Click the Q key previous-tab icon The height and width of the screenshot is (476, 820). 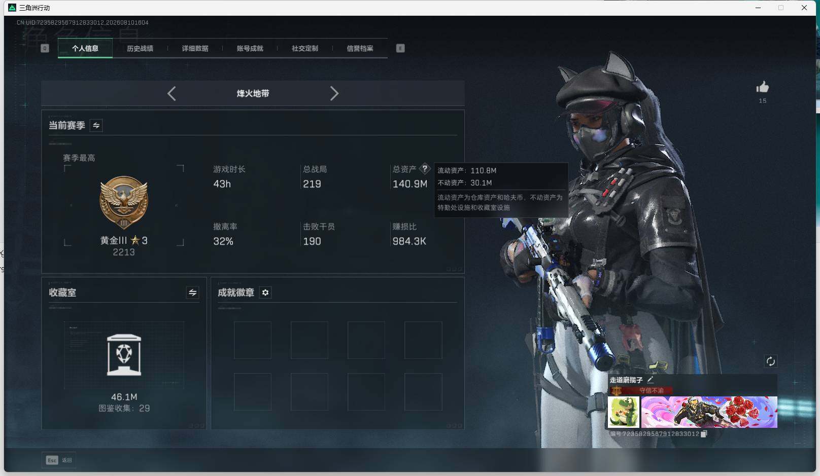coord(45,48)
